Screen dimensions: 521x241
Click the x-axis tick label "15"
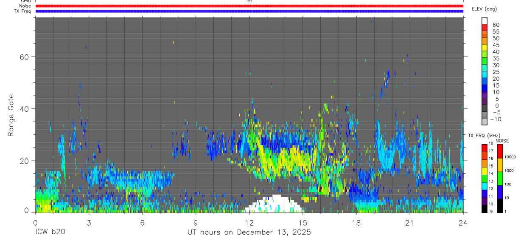303,222
